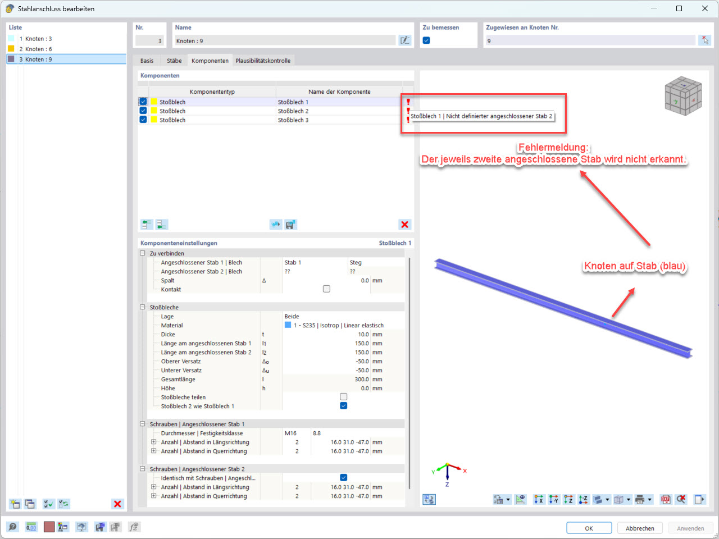The height and width of the screenshot is (539, 719).
Task: Open the Stäbe tab
Action: (175, 60)
